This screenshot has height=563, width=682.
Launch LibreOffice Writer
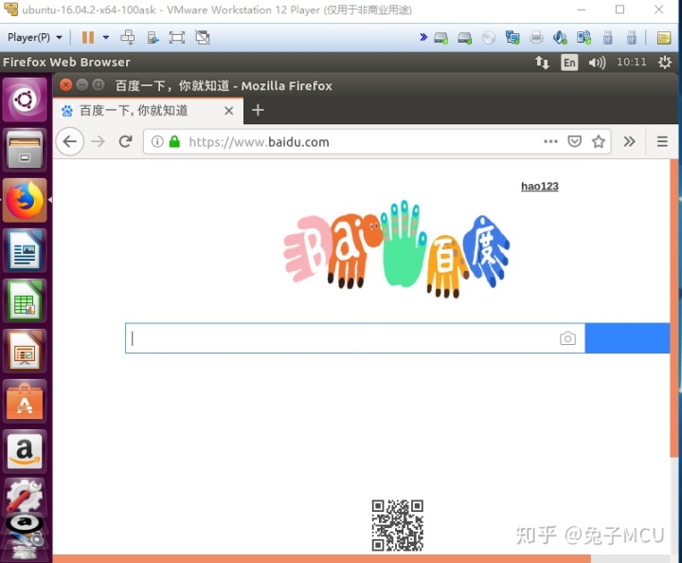coord(25,250)
